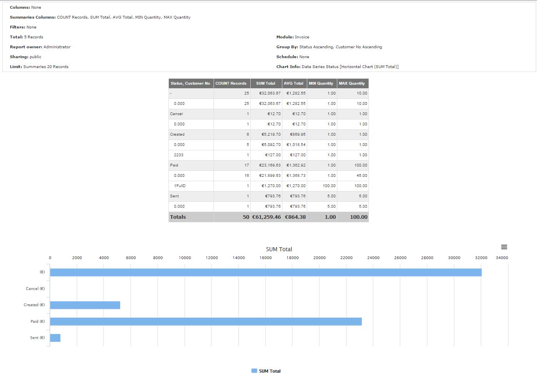
Task: Click the blue SUM Total legend swatch
Action: pos(254,371)
